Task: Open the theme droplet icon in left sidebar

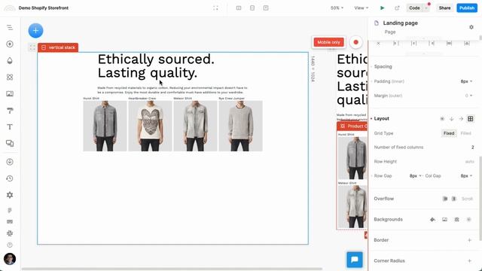Action: click(10, 60)
